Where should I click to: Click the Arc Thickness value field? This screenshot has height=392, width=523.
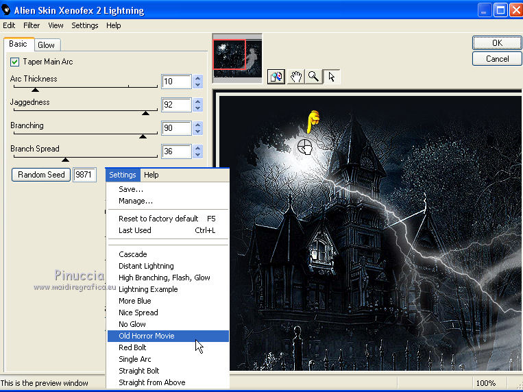pyautogui.click(x=176, y=82)
